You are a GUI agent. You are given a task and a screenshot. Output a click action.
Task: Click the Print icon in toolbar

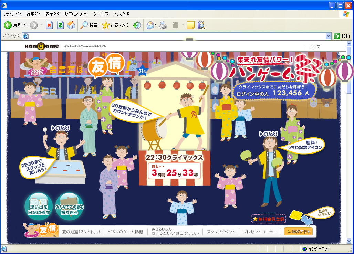pos(163,25)
